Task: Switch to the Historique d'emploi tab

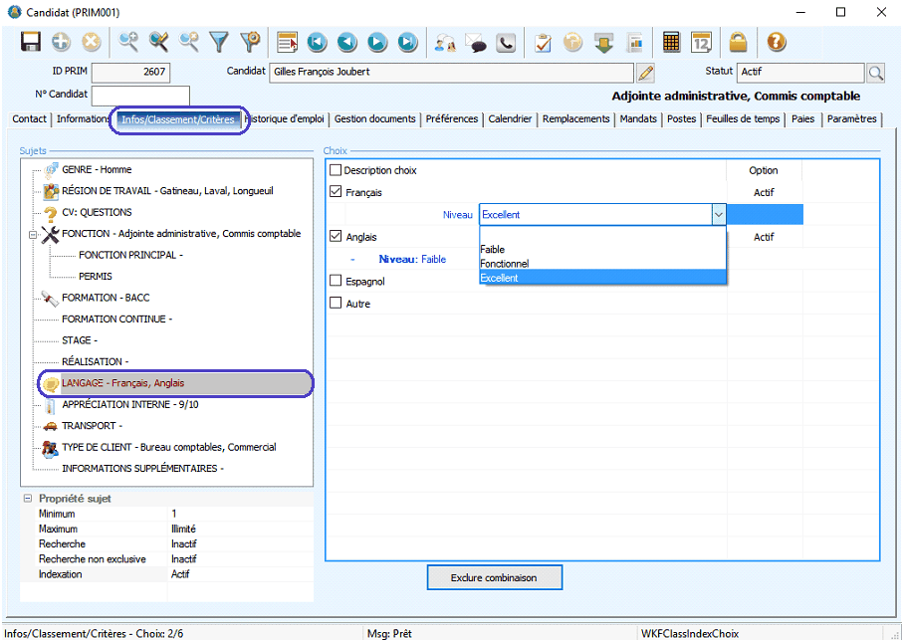Action: (286, 119)
